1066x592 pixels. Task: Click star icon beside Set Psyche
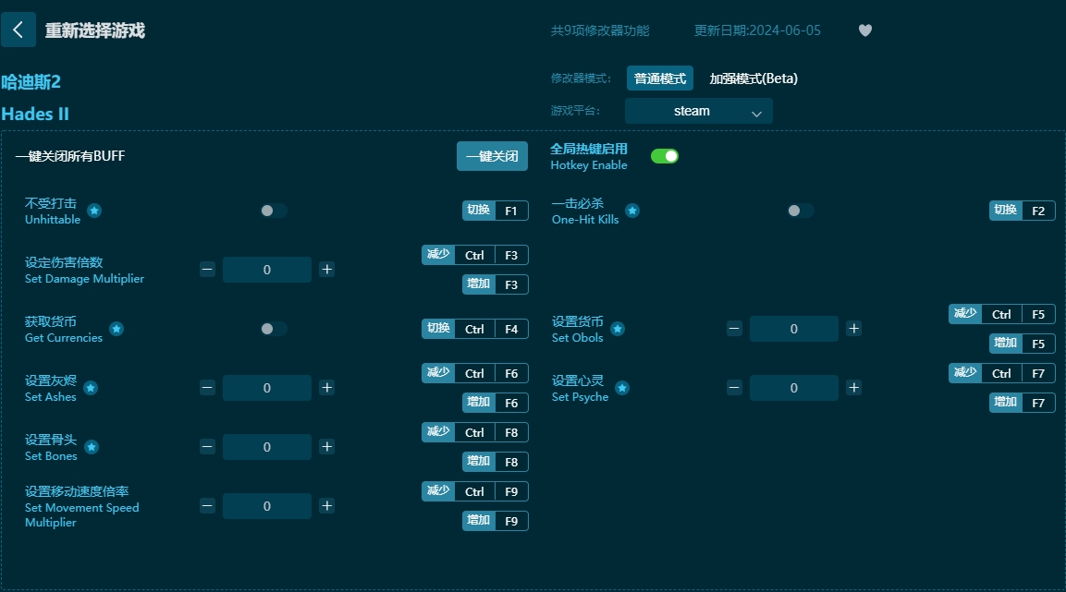(622, 388)
